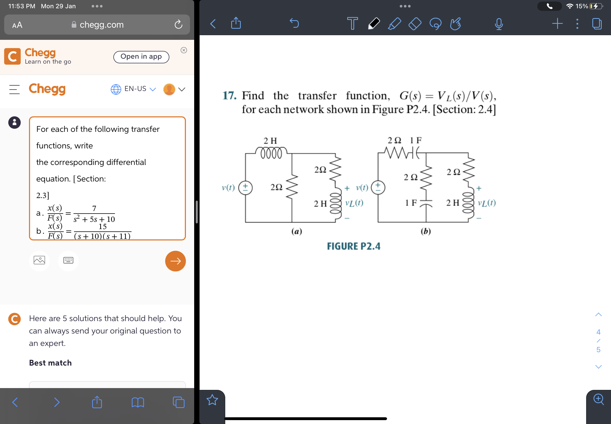This screenshot has width=611, height=424.
Task: Select the eraser tool
Action: pos(414,24)
